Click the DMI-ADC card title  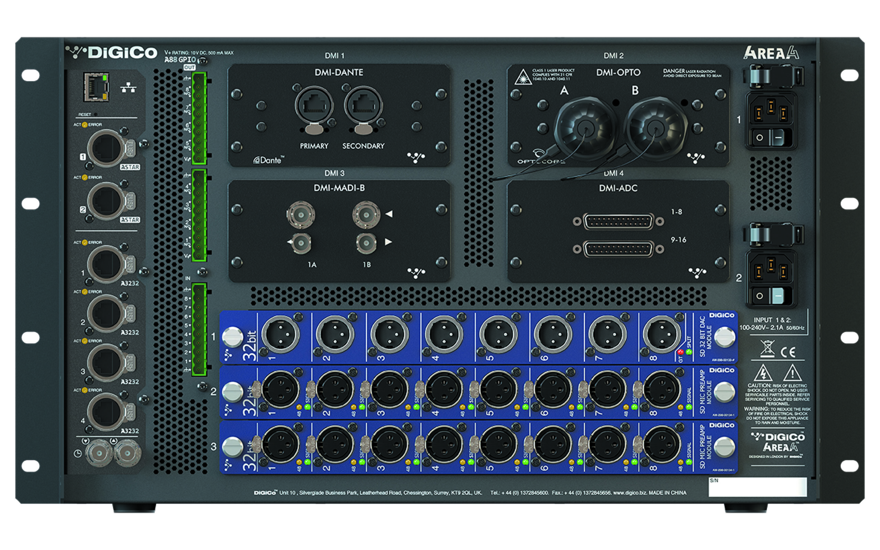(618, 188)
